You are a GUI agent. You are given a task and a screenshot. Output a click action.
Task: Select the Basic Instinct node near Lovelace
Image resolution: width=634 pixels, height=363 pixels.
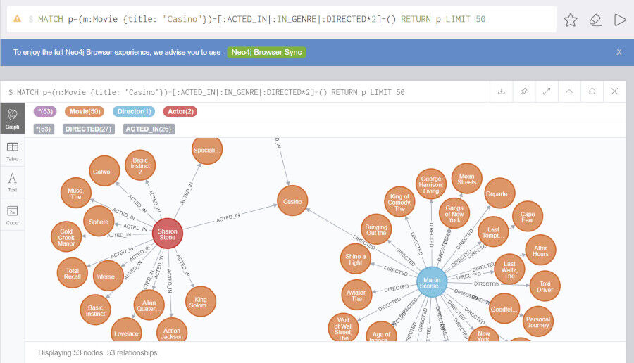(95, 310)
